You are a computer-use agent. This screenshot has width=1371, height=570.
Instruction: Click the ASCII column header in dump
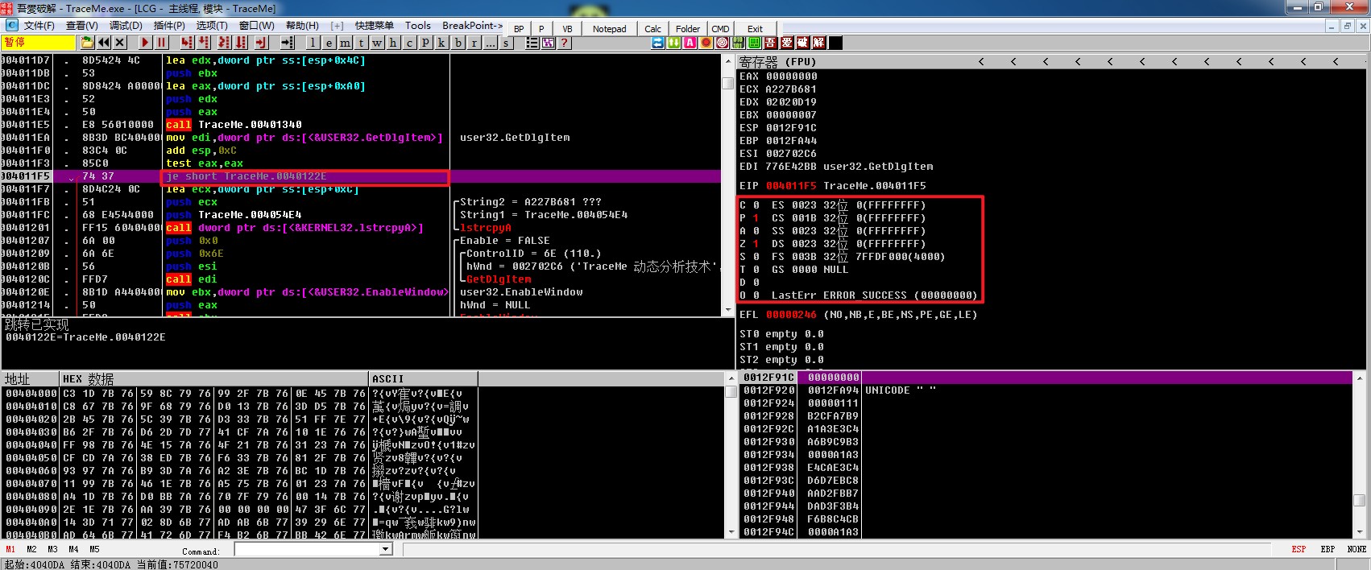[423, 378]
